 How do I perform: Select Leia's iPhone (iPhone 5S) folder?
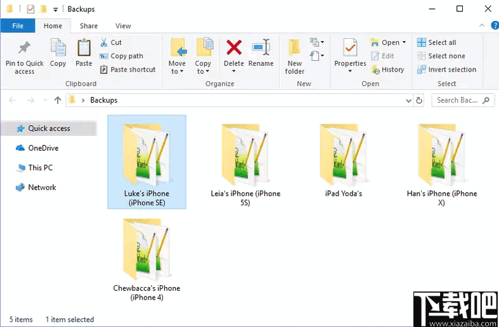(245, 165)
